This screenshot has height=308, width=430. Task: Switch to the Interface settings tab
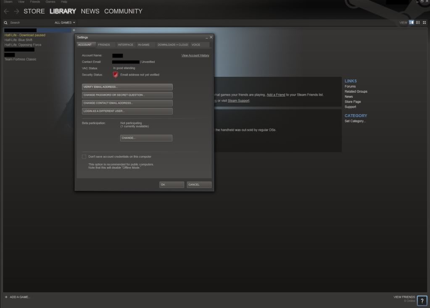point(125,44)
